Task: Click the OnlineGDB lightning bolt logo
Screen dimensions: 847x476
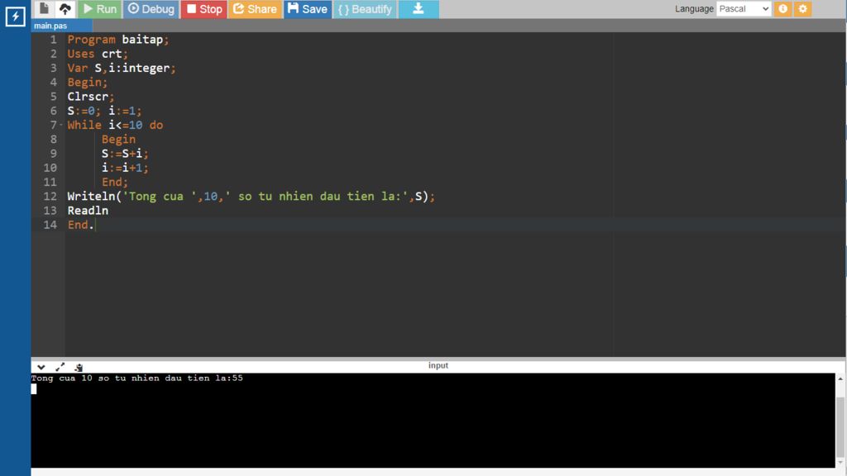Action: pos(15,17)
